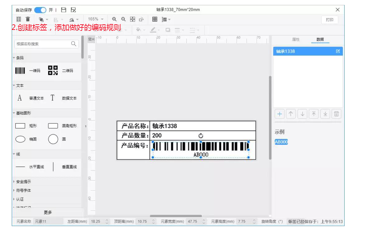Click the 左距离 stepper showing 18.25
373x231 pixels.
coord(99,221)
